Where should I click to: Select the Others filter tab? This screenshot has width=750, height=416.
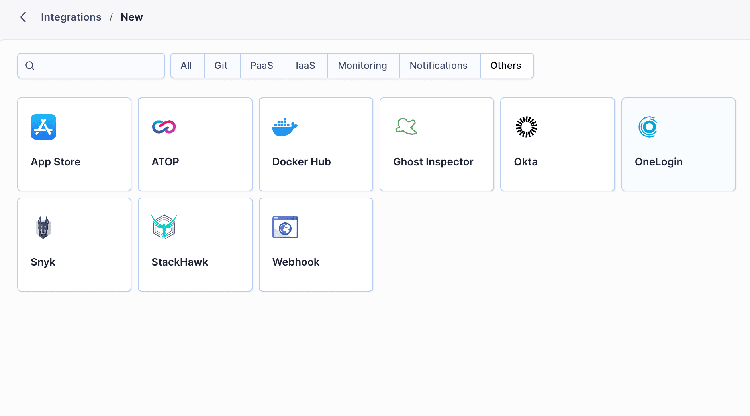click(506, 66)
